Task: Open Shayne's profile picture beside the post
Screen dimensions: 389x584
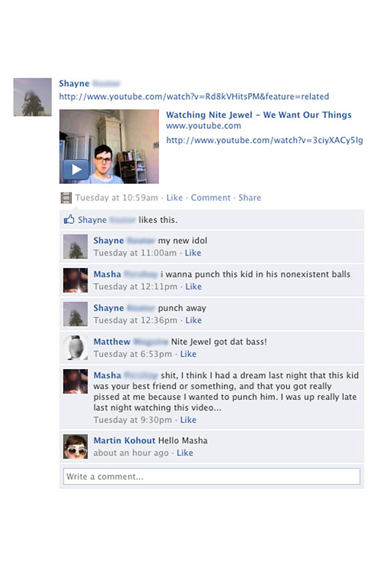Action: click(x=32, y=97)
